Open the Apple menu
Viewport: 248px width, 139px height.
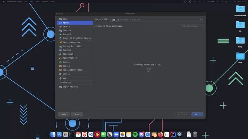pos(3,2)
